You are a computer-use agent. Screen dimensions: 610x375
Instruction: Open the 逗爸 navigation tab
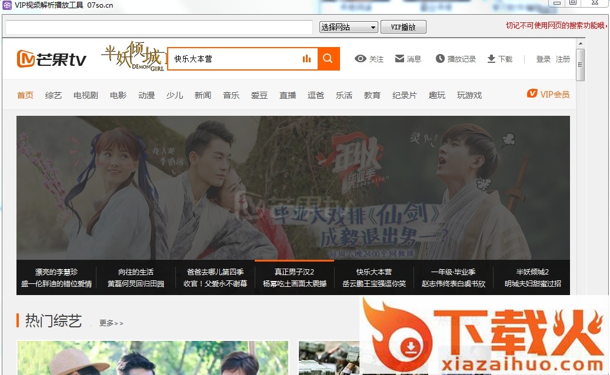(x=315, y=95)
